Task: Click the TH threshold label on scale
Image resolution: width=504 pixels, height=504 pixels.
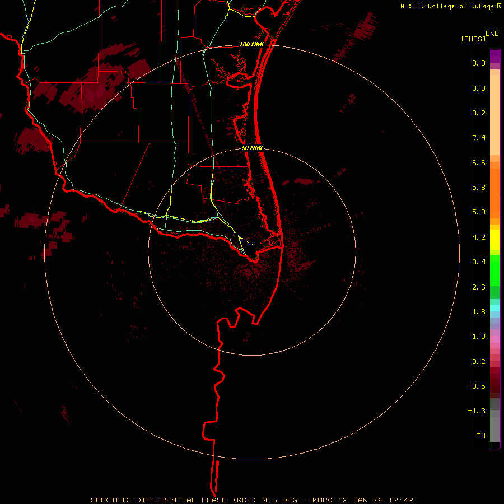Action: pyautogui.click(x=481, y=436)
